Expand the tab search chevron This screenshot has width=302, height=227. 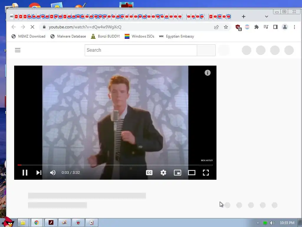click(x=267, y=17)
